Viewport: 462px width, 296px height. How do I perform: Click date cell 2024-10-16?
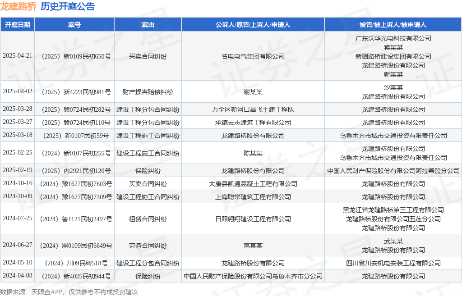tap(18, 183)
